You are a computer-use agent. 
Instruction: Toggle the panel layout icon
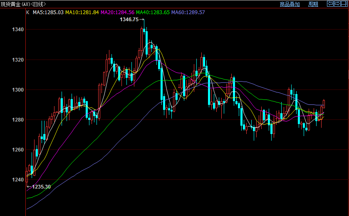[344, 4]
